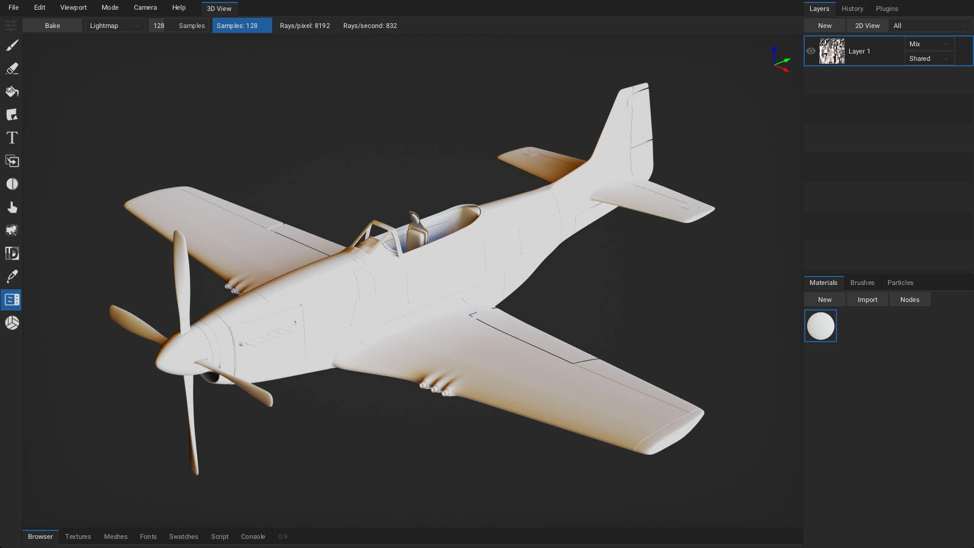Switch to the Brushes tab
Image resolution: width=974 pixels, height=548 pixels.
862,283
